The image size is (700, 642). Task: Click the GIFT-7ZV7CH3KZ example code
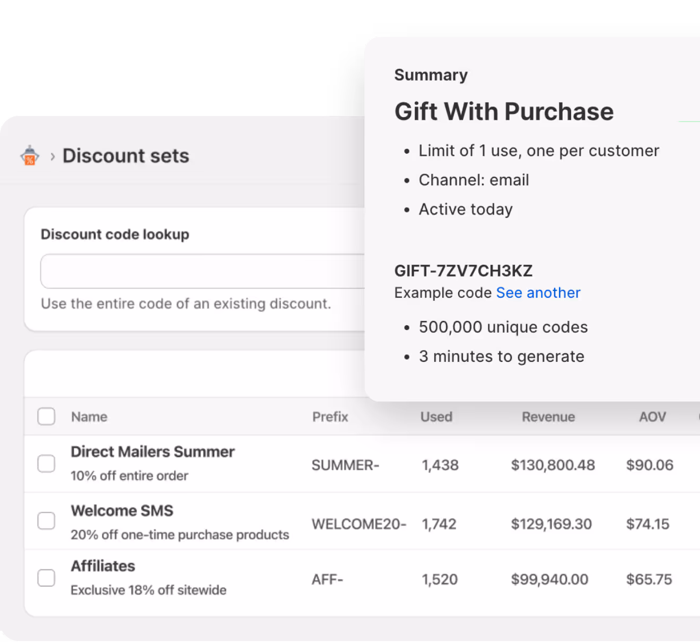463,271
